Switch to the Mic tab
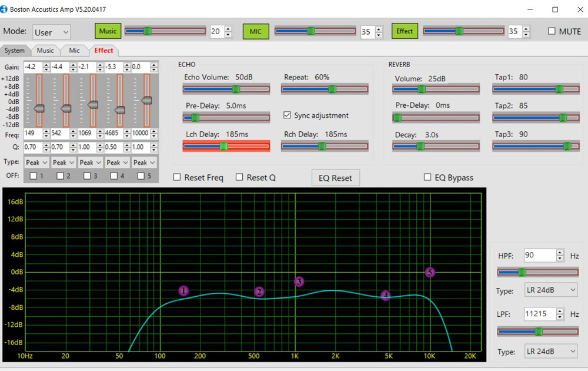 click(x=74, y=50)
